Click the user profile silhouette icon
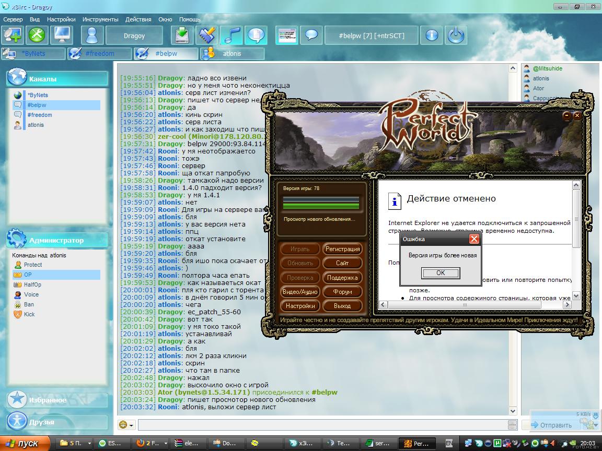This screenshot has height=451, width=602. [92, 35]
